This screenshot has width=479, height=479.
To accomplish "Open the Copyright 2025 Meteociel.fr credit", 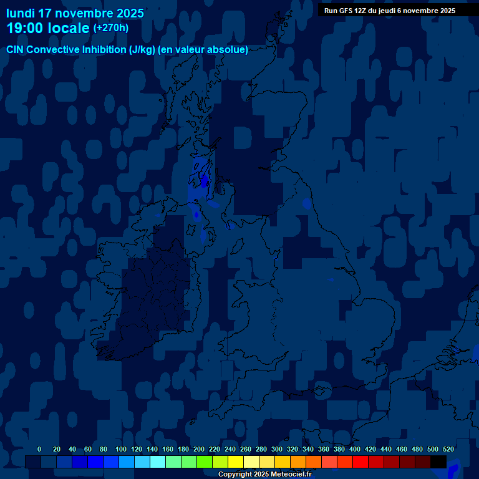I will click(x=264, y=474).
